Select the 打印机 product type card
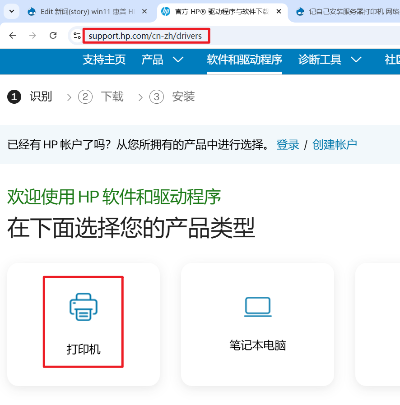The height and width of the screenshot is (405, 400). pos(84,324)
